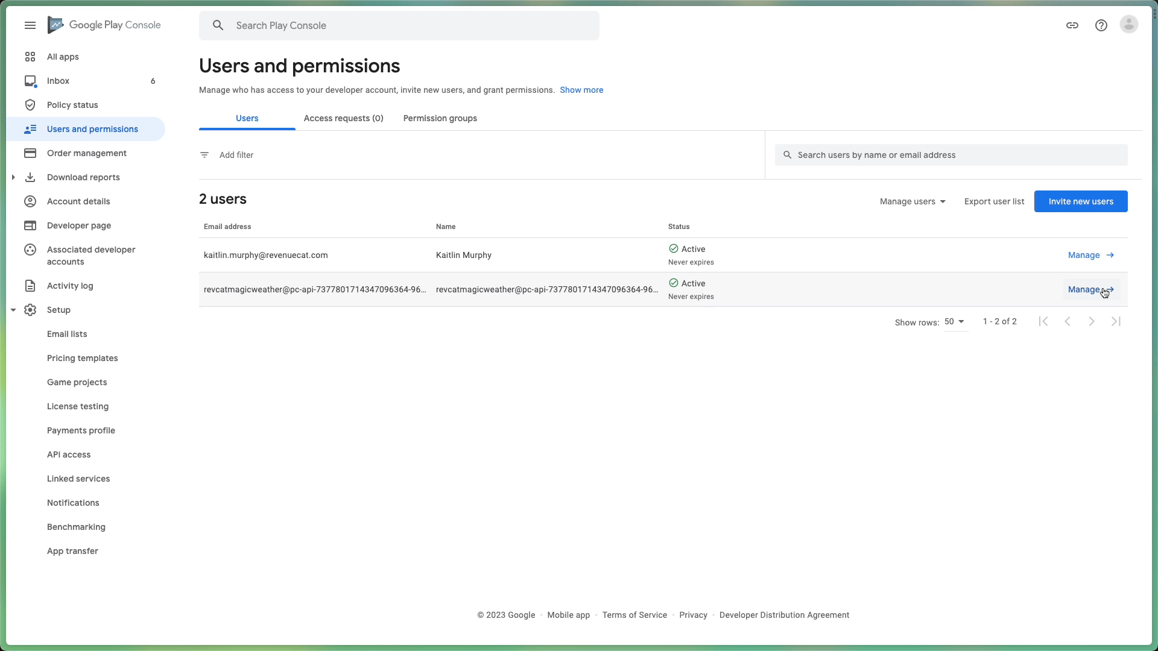The height and width of the screenshot is (651, 1158).
Task: Go to last page arrow icon
Action: pos(1116,322)
